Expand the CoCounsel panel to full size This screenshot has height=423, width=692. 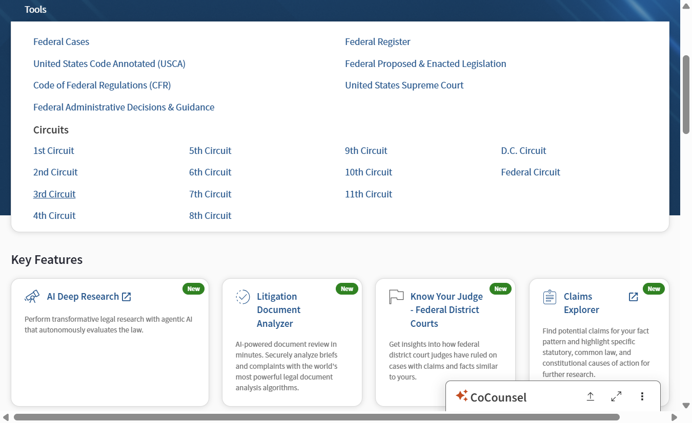(x=616, y=396)
